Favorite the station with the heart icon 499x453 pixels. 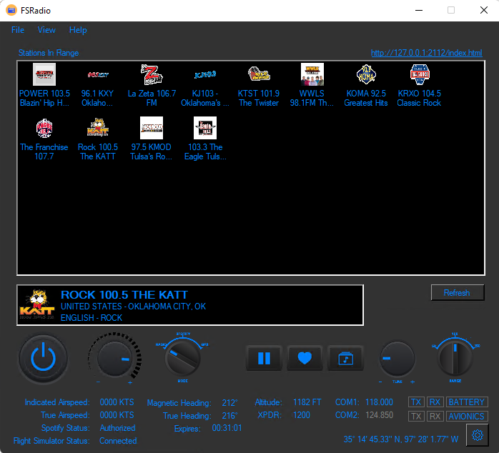pyautogui.click(x=305, y=358)
